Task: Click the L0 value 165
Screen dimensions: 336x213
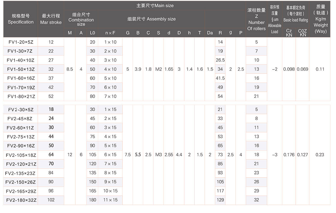Action: (92, 191)
